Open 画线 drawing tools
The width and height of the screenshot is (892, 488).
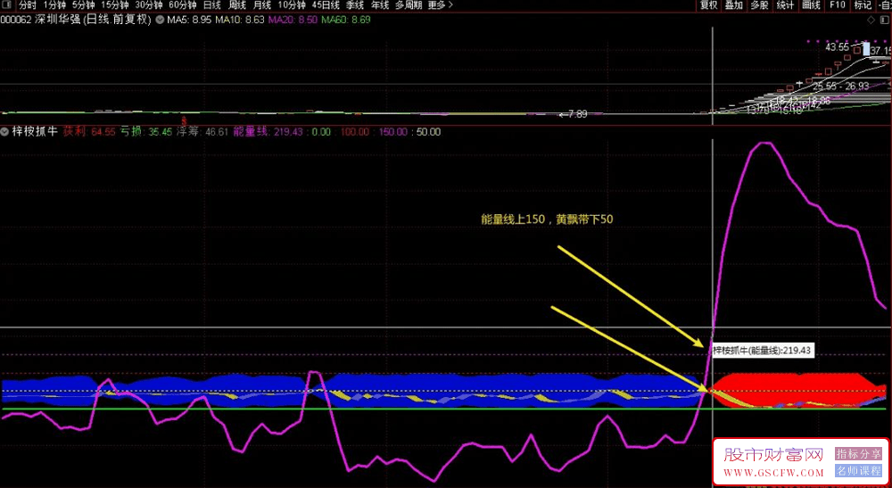(811, 5)
